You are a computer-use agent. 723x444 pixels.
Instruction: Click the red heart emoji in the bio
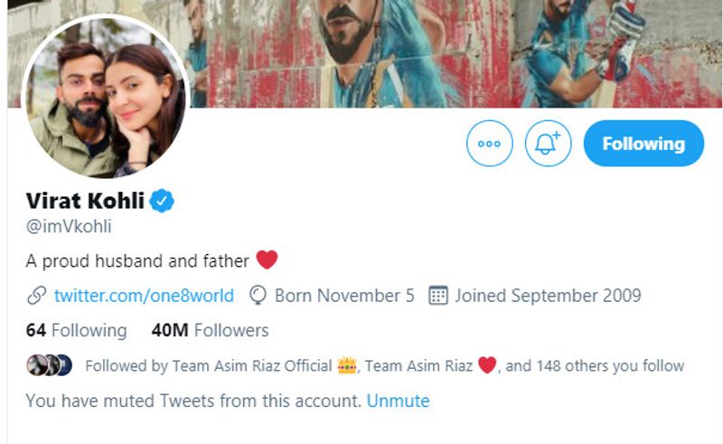tap(267, 260)
